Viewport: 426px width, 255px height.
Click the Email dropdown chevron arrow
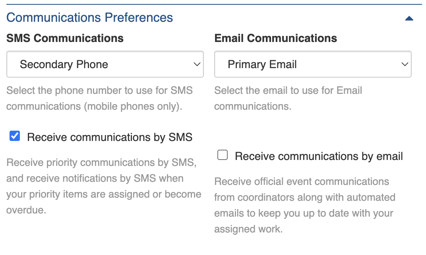pos(405,64)
